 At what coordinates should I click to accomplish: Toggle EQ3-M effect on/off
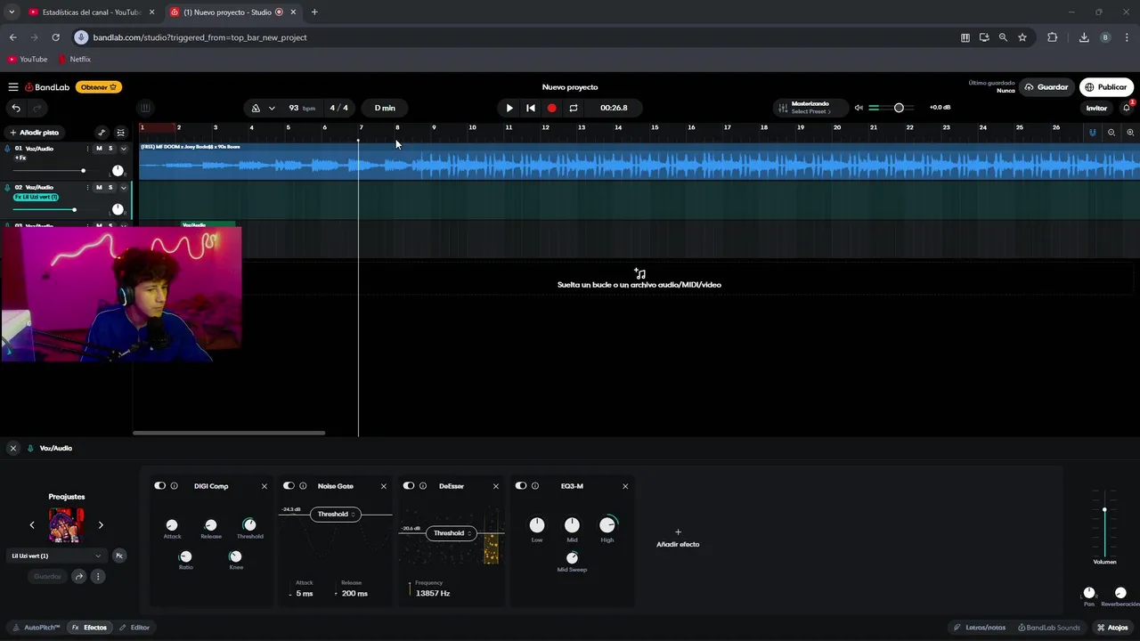point(521,486)
